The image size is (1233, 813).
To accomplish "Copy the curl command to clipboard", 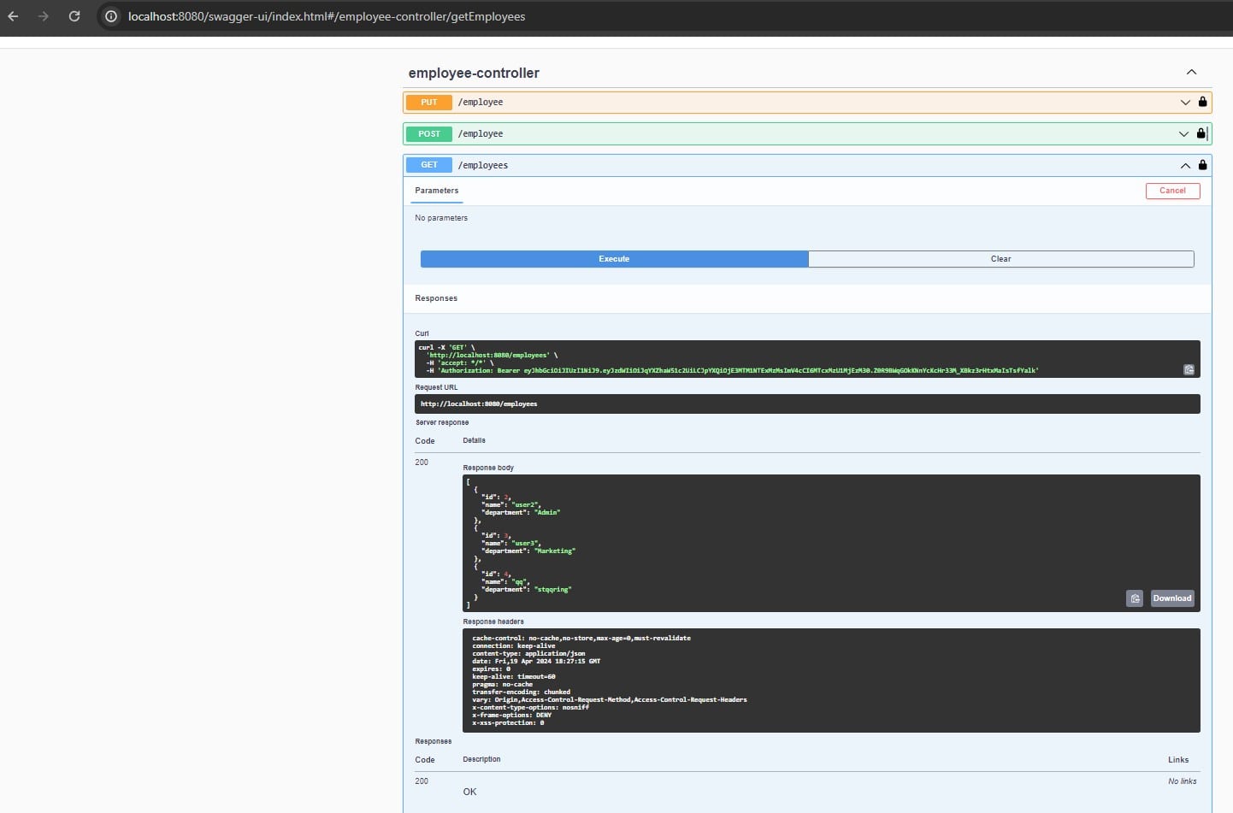I will (x=1189, y=370).
